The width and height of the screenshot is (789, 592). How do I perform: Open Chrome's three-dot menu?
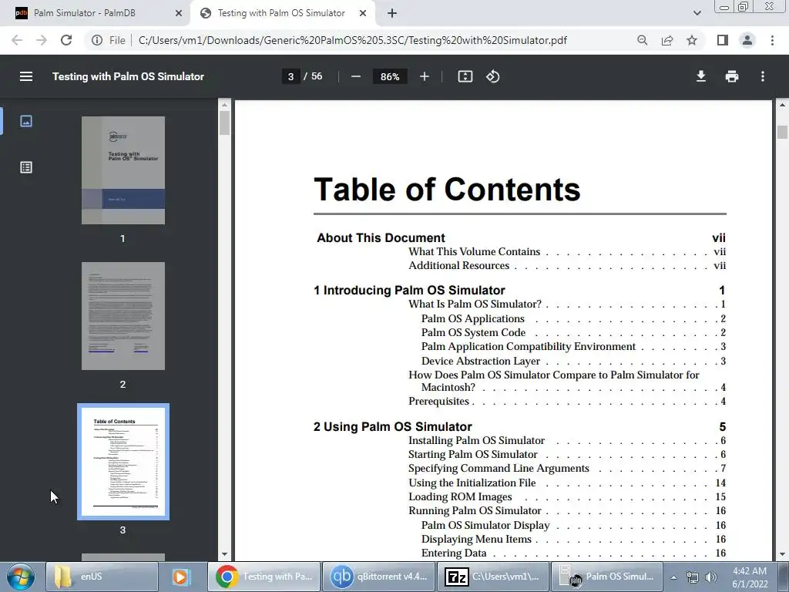pyautogui.click(x=772, y=40)
